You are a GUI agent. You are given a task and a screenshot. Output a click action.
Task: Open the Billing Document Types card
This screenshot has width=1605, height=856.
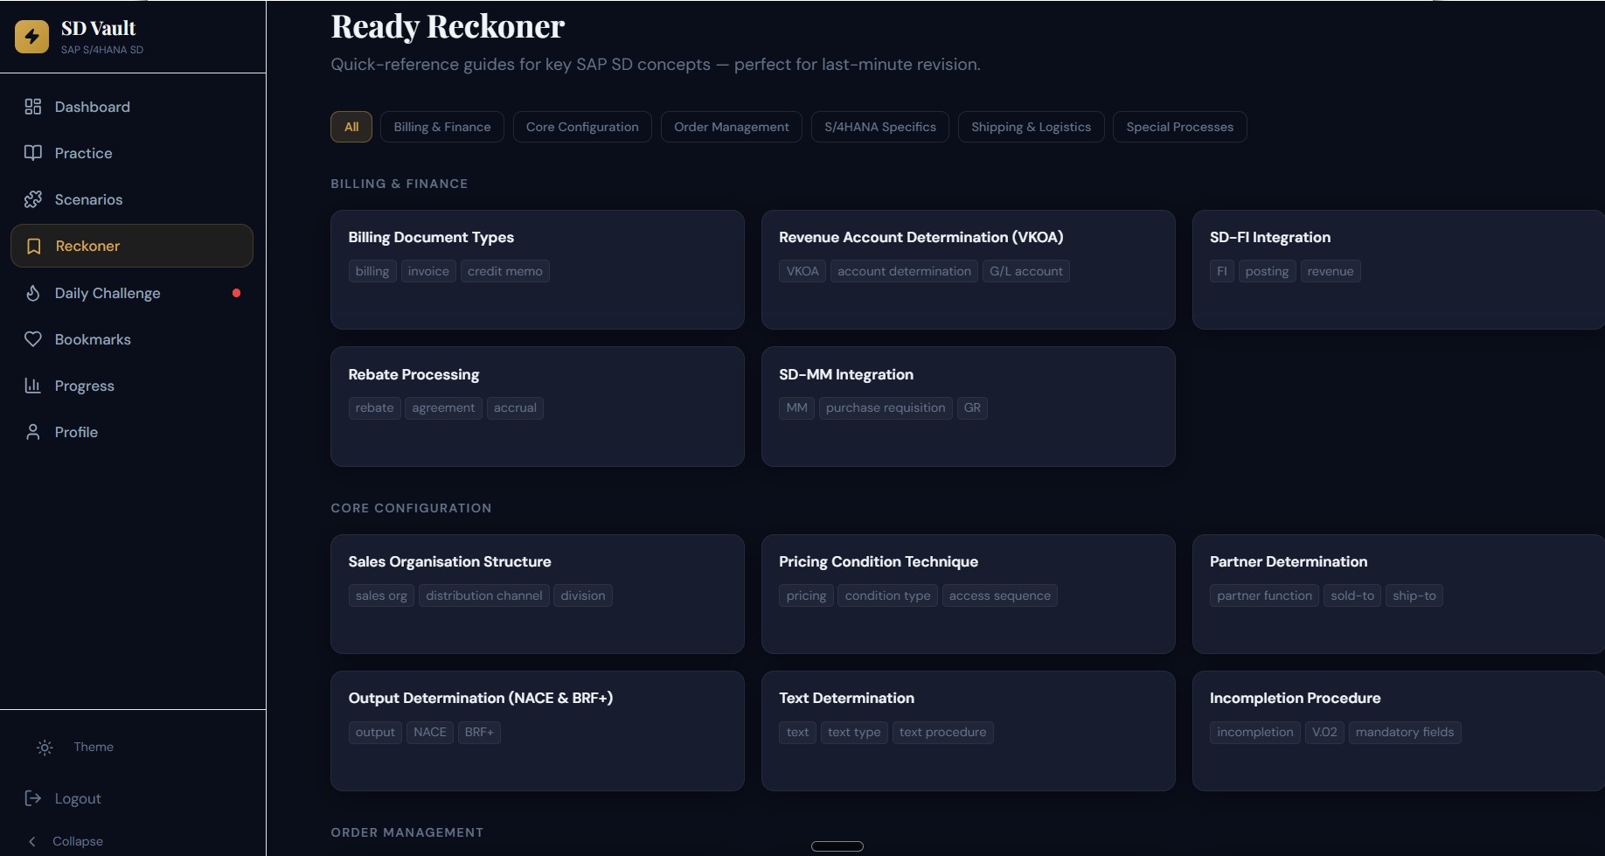(537, 269)
